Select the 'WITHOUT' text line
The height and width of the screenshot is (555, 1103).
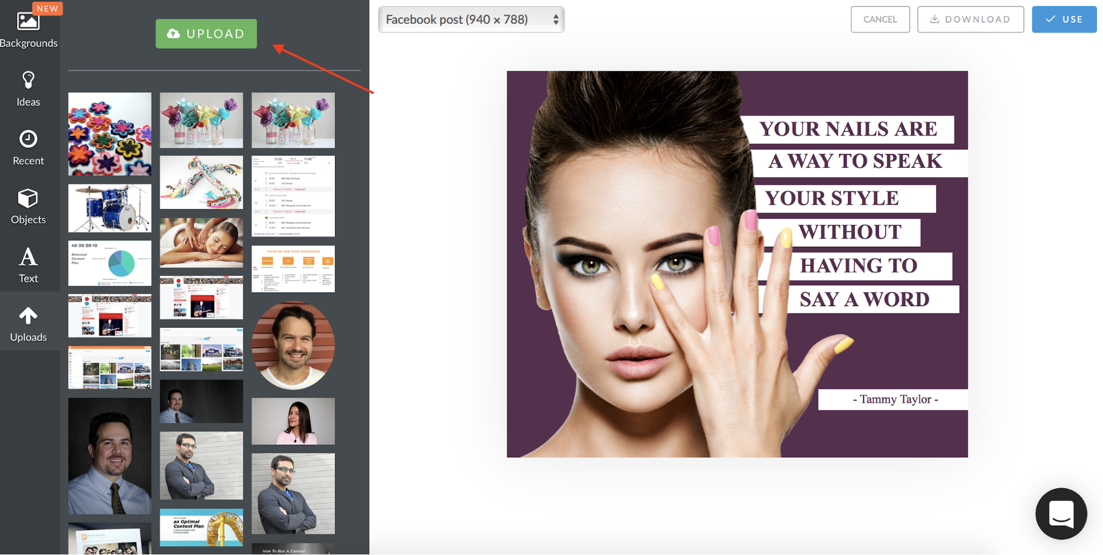850,232
